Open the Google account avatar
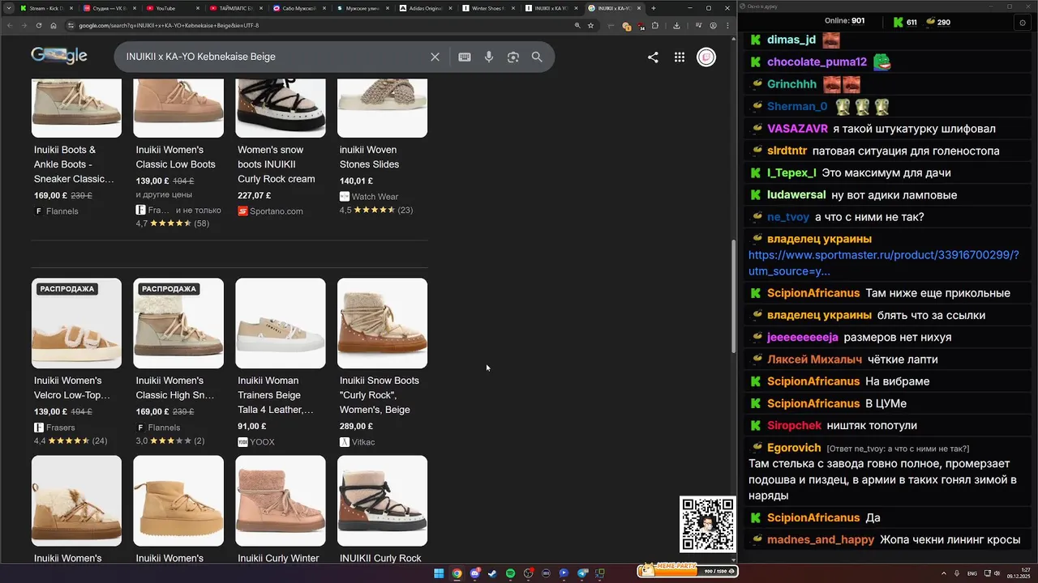The width and height of the screenshot is (1038, 583). 706,57
